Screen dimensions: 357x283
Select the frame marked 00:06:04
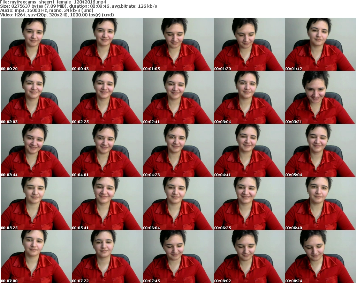click(178, 203)
